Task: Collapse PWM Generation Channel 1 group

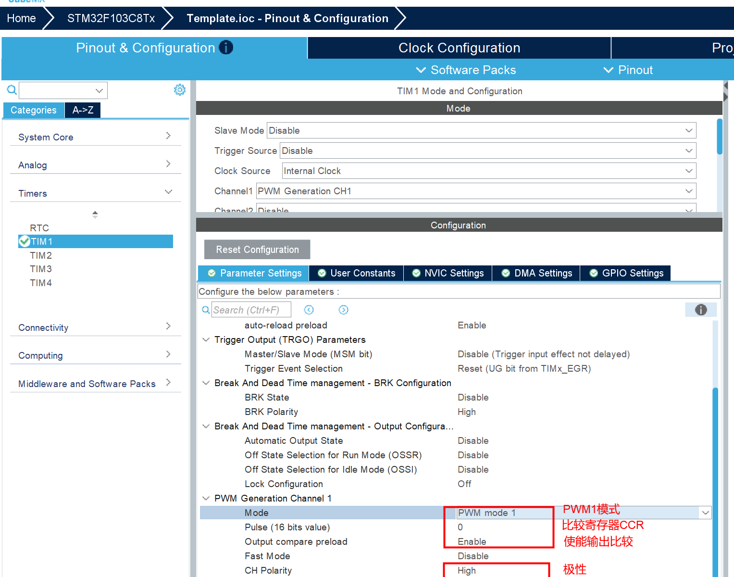Action: pyautogui.click(x=206, y=498)
